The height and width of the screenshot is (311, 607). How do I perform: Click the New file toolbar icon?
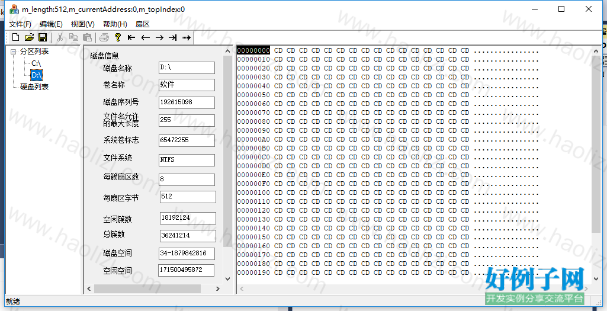tap(15, 37)
